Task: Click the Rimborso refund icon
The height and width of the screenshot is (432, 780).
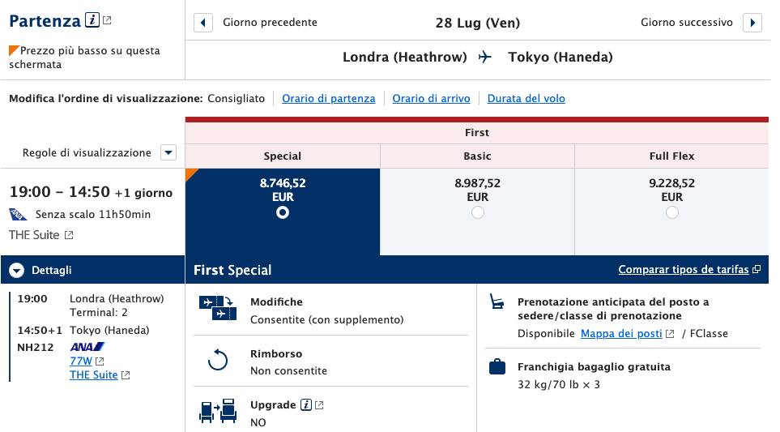Action: [x=217, y=360]
